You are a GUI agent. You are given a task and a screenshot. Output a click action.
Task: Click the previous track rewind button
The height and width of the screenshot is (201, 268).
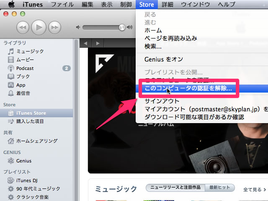[23, 27]
